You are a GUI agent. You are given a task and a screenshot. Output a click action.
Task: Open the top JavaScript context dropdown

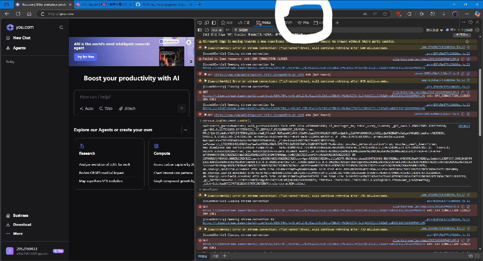[x=217, y=30]
